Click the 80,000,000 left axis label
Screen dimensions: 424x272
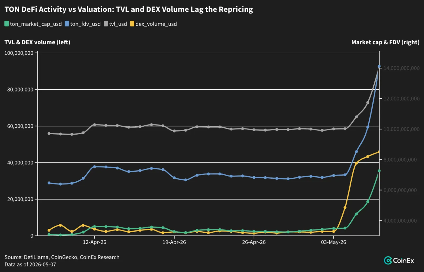tap(20, 90)
